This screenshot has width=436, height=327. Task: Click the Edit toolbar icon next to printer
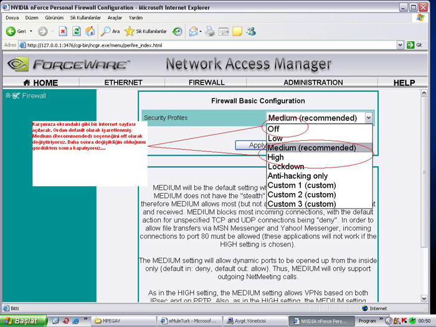[x=224, y=31]
